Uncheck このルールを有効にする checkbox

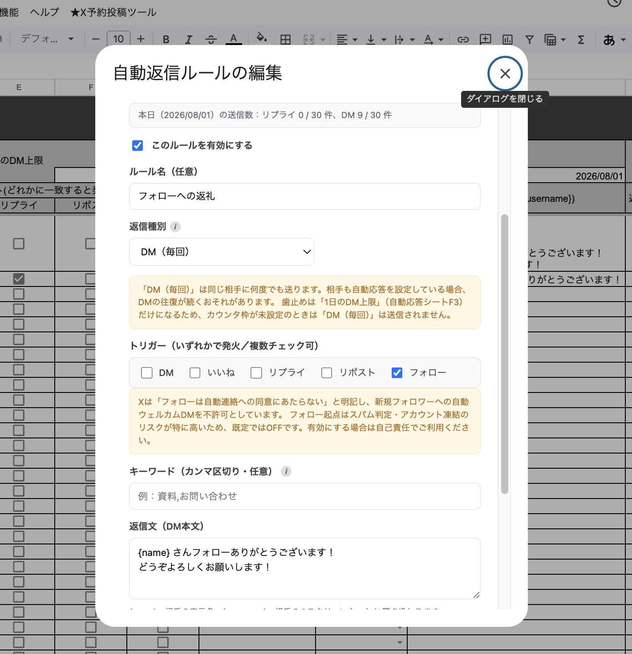pyautogui.click(x=138, y=146)
